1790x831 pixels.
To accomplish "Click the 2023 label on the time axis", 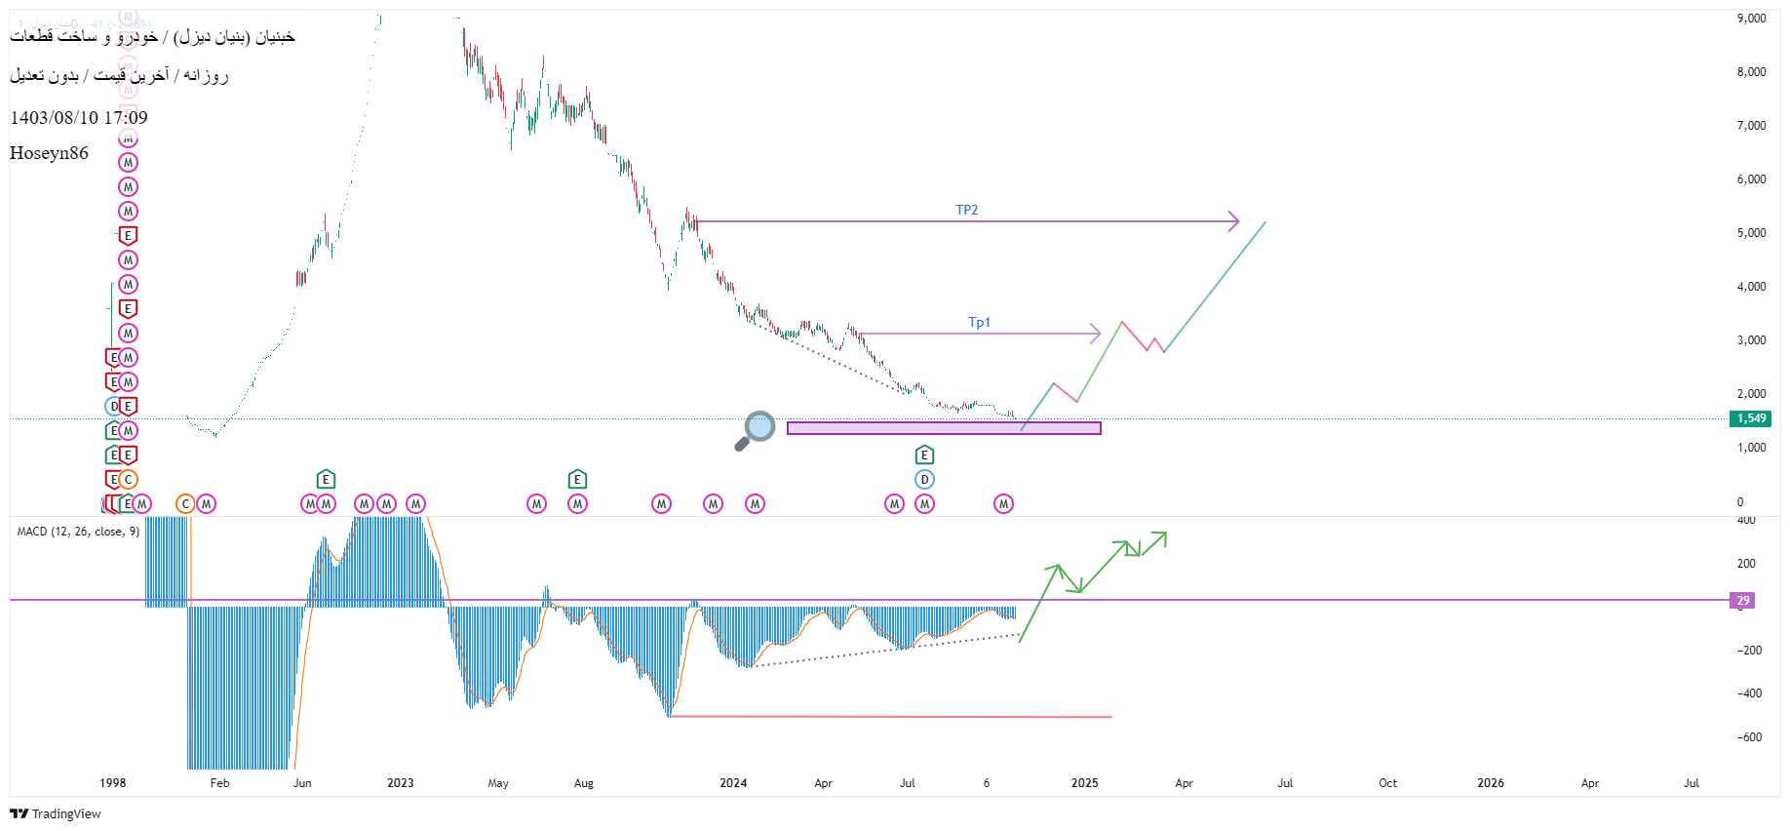I will click(x=400, y=783).
